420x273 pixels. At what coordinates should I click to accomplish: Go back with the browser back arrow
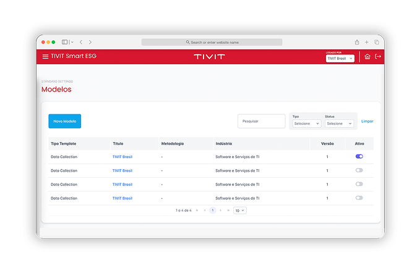point(81,42)
